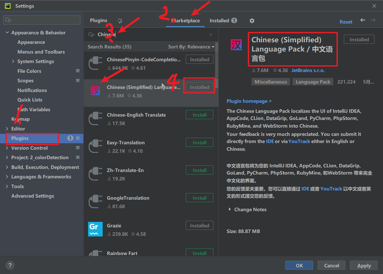Viewport: 383px width, 274px height.
Task: Click the Zh-Translate-En plug icon
Action: point(95,174)
